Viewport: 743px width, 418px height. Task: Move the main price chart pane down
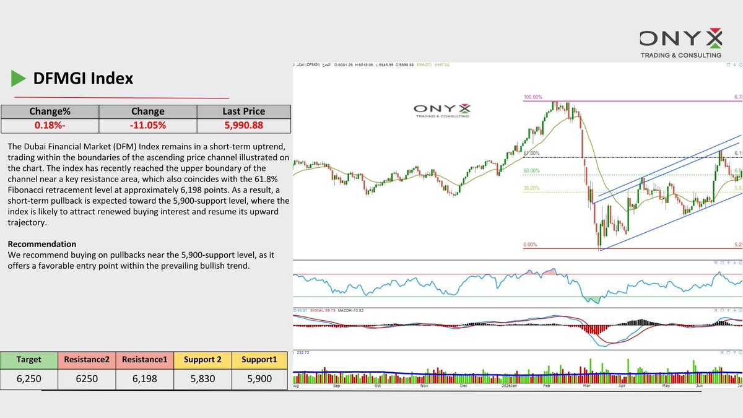tap(735, 64)
